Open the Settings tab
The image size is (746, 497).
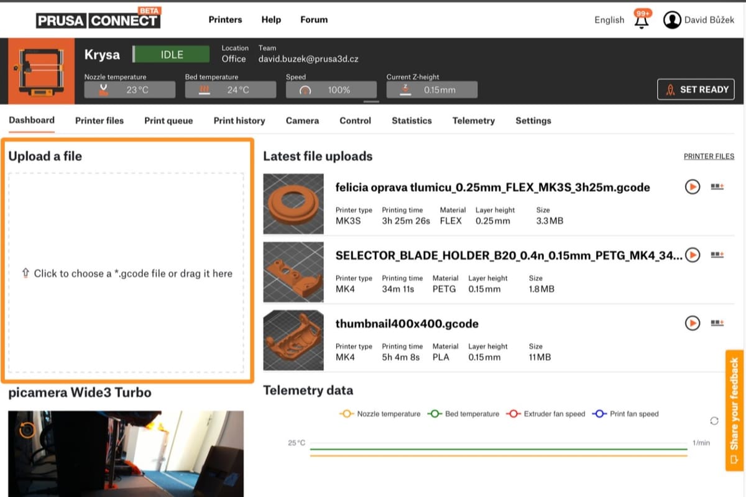point(533,121)
